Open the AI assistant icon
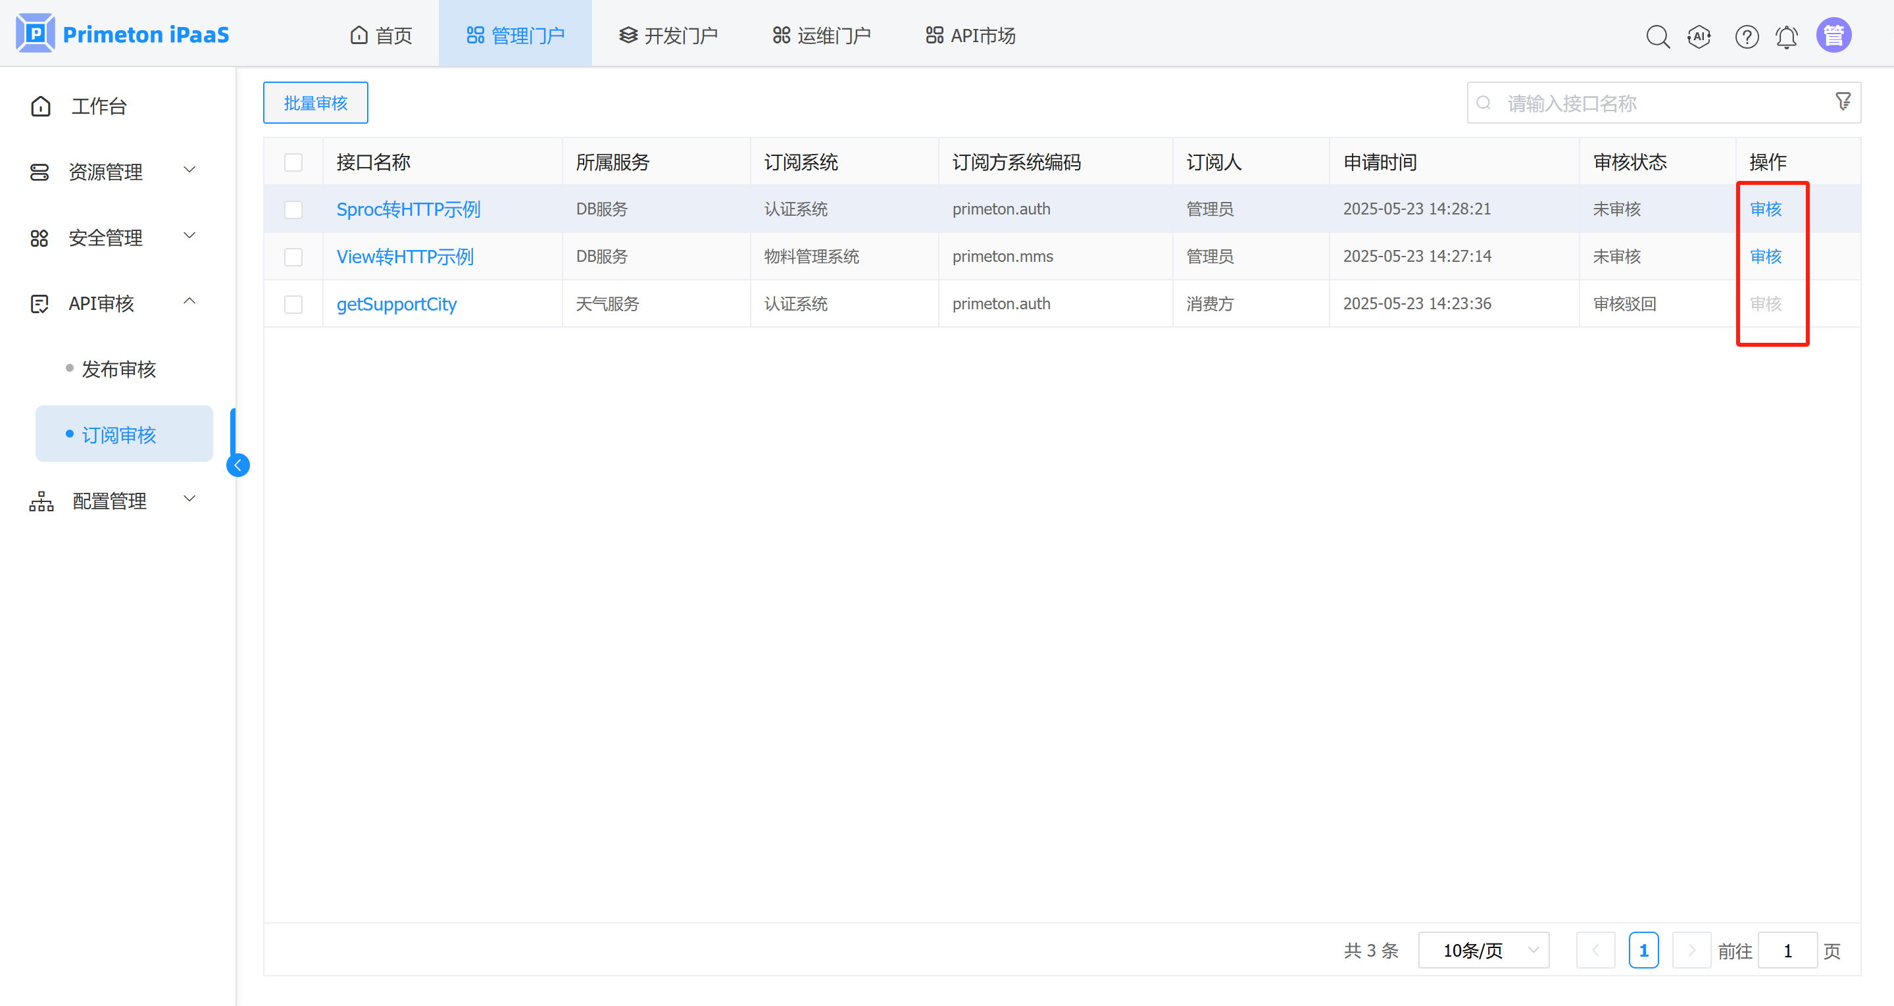 pyautogui.click(x=1699, y=36)
